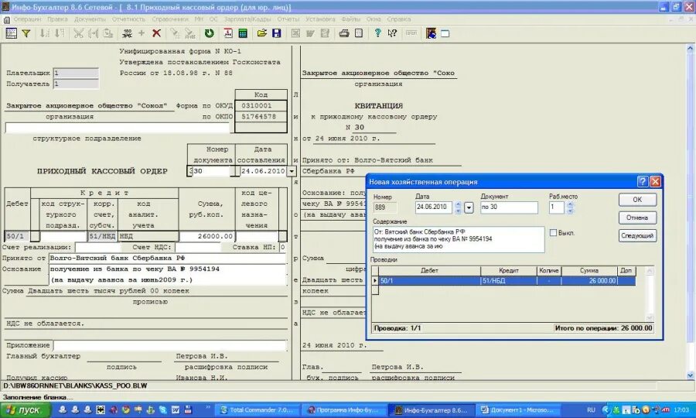
Task: Click the Счет реализации input field
Action: 97,248
